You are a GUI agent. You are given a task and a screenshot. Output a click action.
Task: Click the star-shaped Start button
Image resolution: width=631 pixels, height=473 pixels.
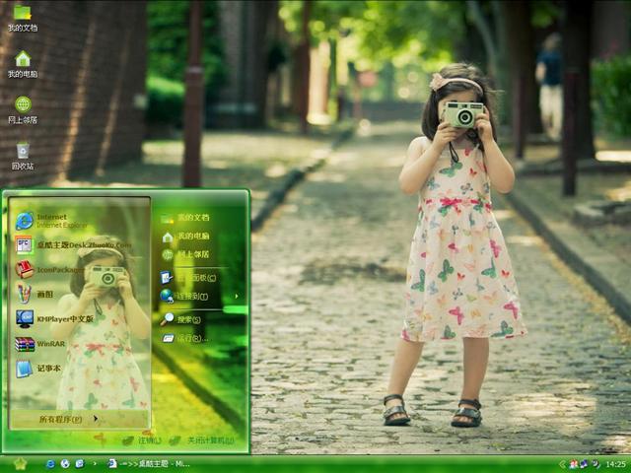click(20, 464)
